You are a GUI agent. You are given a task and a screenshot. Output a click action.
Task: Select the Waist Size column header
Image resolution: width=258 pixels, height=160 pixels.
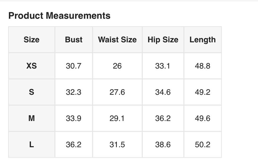point(117,40)
